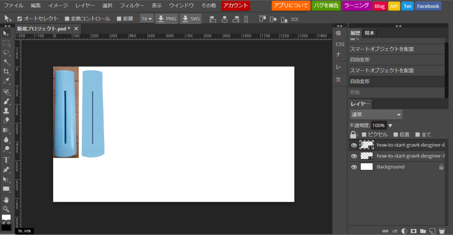
Task: Check lock 全て checkbox
Action: 418,134
